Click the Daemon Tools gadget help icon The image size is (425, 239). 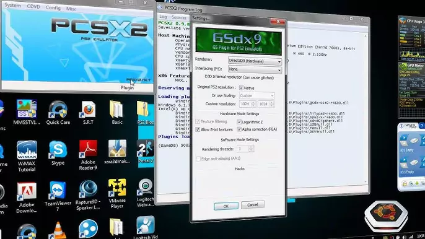tap(421, 126)
